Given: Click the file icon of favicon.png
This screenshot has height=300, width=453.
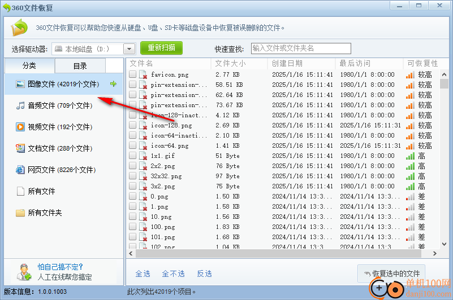Looking at the screenshot, I should [143, 74].
